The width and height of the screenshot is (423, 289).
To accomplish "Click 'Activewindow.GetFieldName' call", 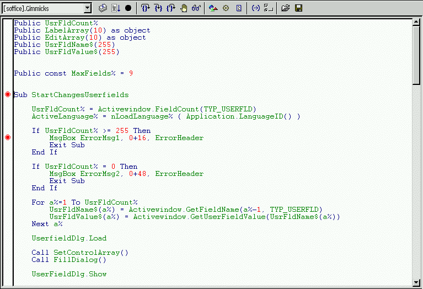I will [x=184, y=210].
